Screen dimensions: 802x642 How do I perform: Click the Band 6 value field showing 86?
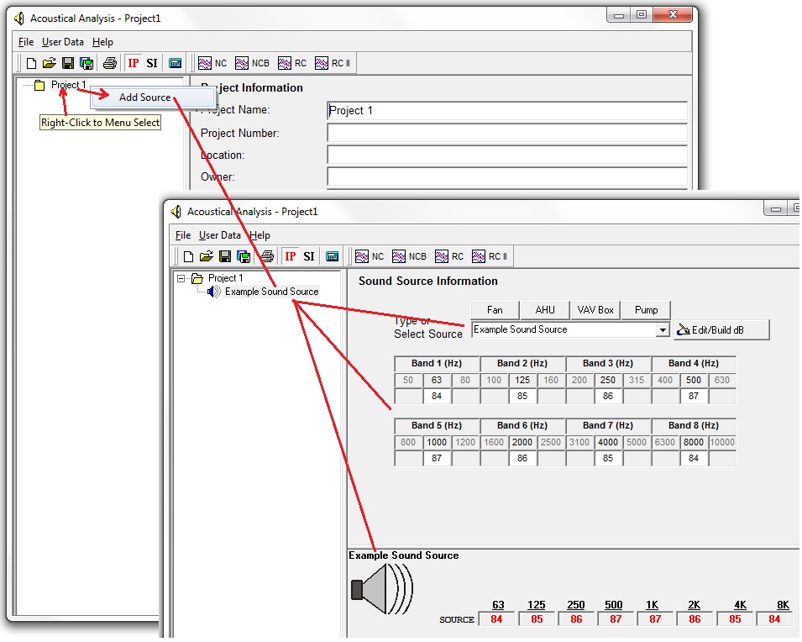[x=522, y=459]
